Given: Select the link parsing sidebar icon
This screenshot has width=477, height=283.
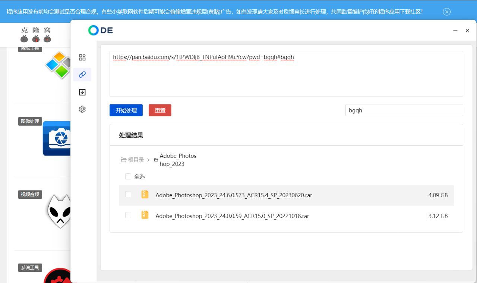Looking at the screenshot, I should [82, 75].
